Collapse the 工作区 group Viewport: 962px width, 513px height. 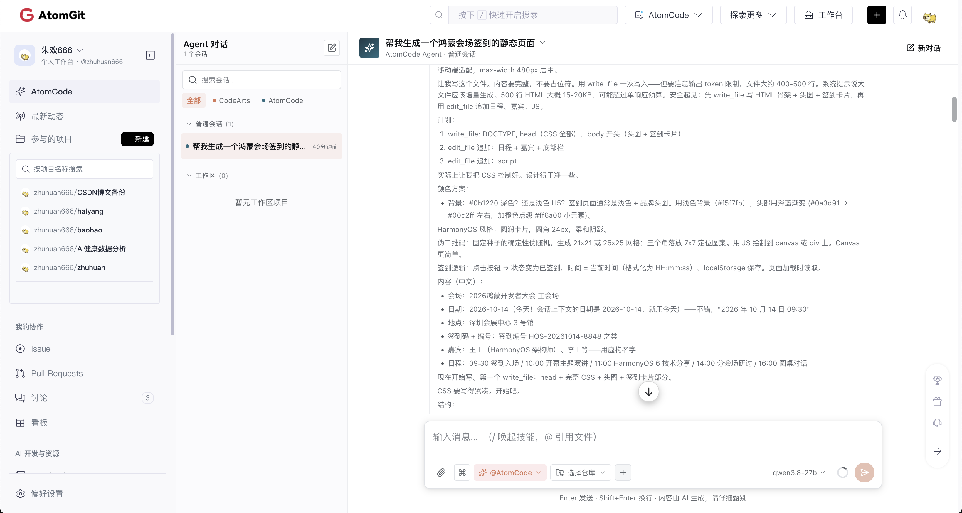tap(189, 176)
